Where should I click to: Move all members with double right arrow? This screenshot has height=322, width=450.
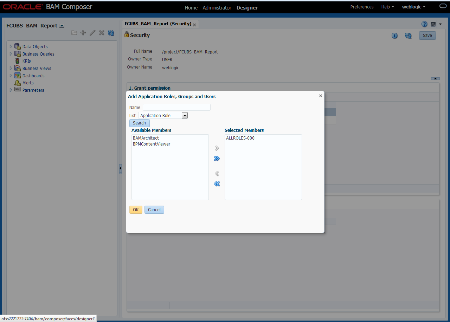tap(217, 159)
